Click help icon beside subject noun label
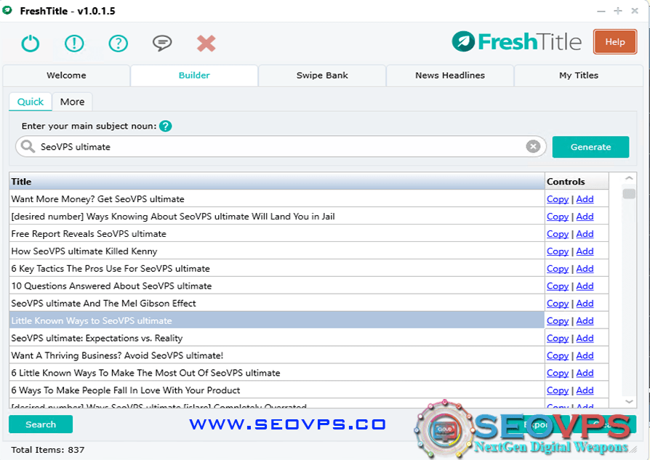650x460 pixels. 165,126
